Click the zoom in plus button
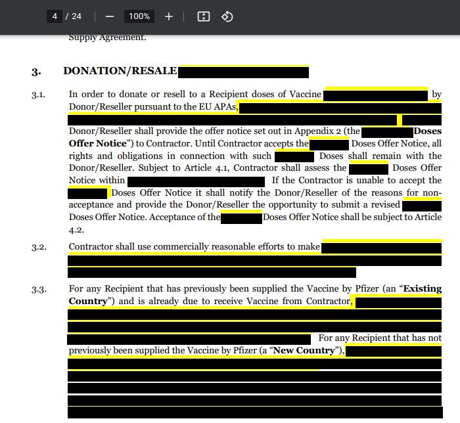The image size is (460, 423). pos(169,16)
